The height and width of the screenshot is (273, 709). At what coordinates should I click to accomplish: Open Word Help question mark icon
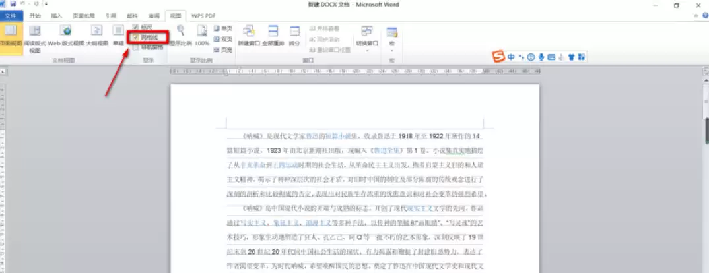click(x=705, y=15)
